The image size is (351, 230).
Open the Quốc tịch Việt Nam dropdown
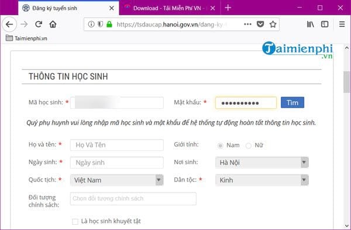tap(117, 180)
